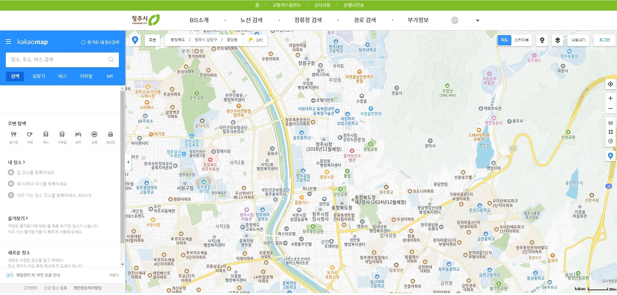The height and width of the screenshot is (295, 617).
Task: Open the 충청북도 breadcrumb selector
Action: pos(178,40)
